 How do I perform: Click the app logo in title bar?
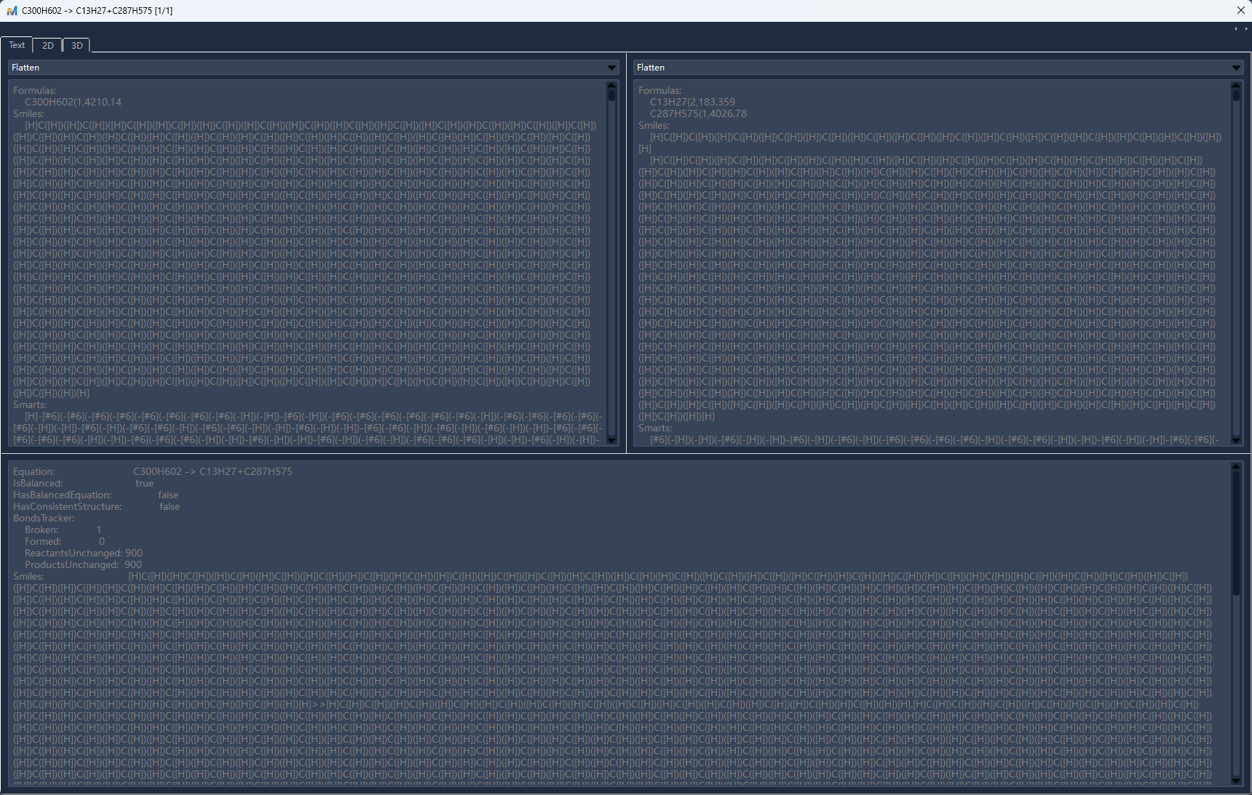click(12, 11)
